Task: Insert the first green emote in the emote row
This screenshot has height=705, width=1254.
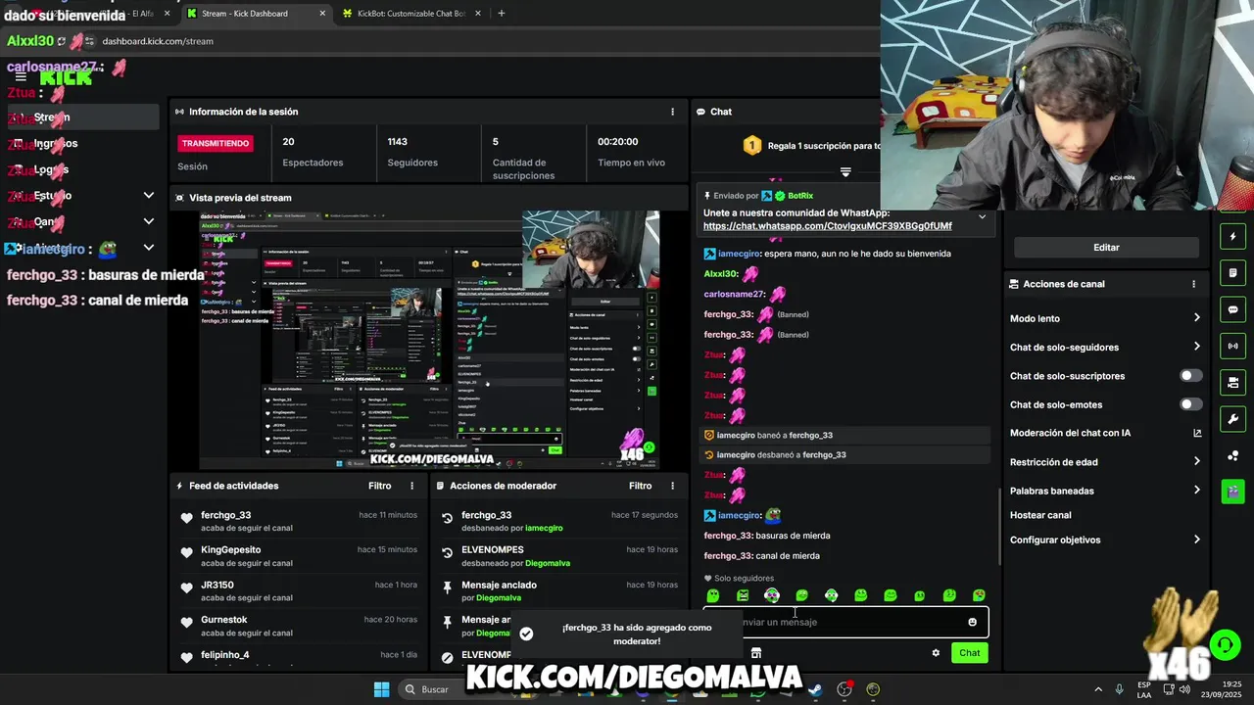Action: 713,595
